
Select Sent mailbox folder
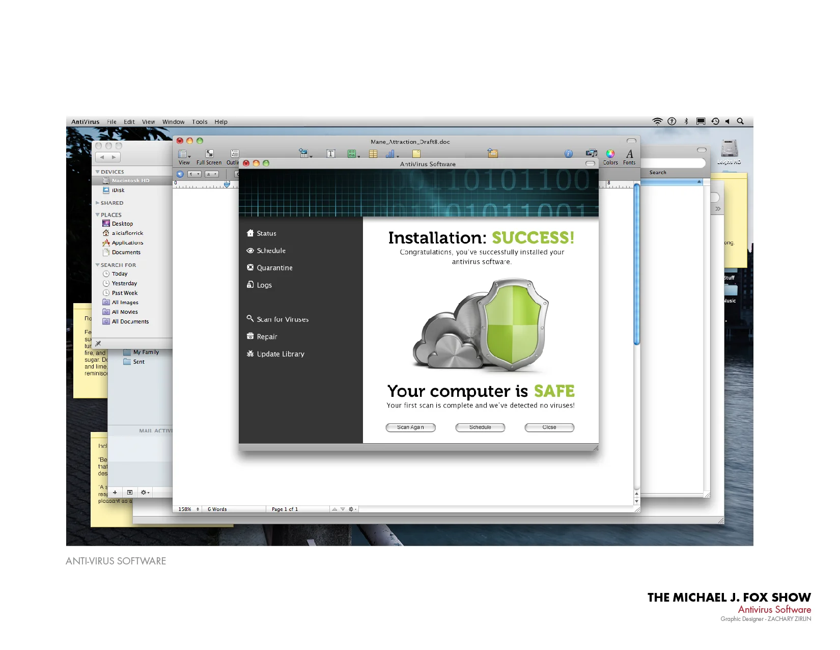(x=134, y=362)
